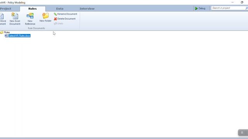Click the Word document icon beside SelectHR Rules

(x=6, y=36)
